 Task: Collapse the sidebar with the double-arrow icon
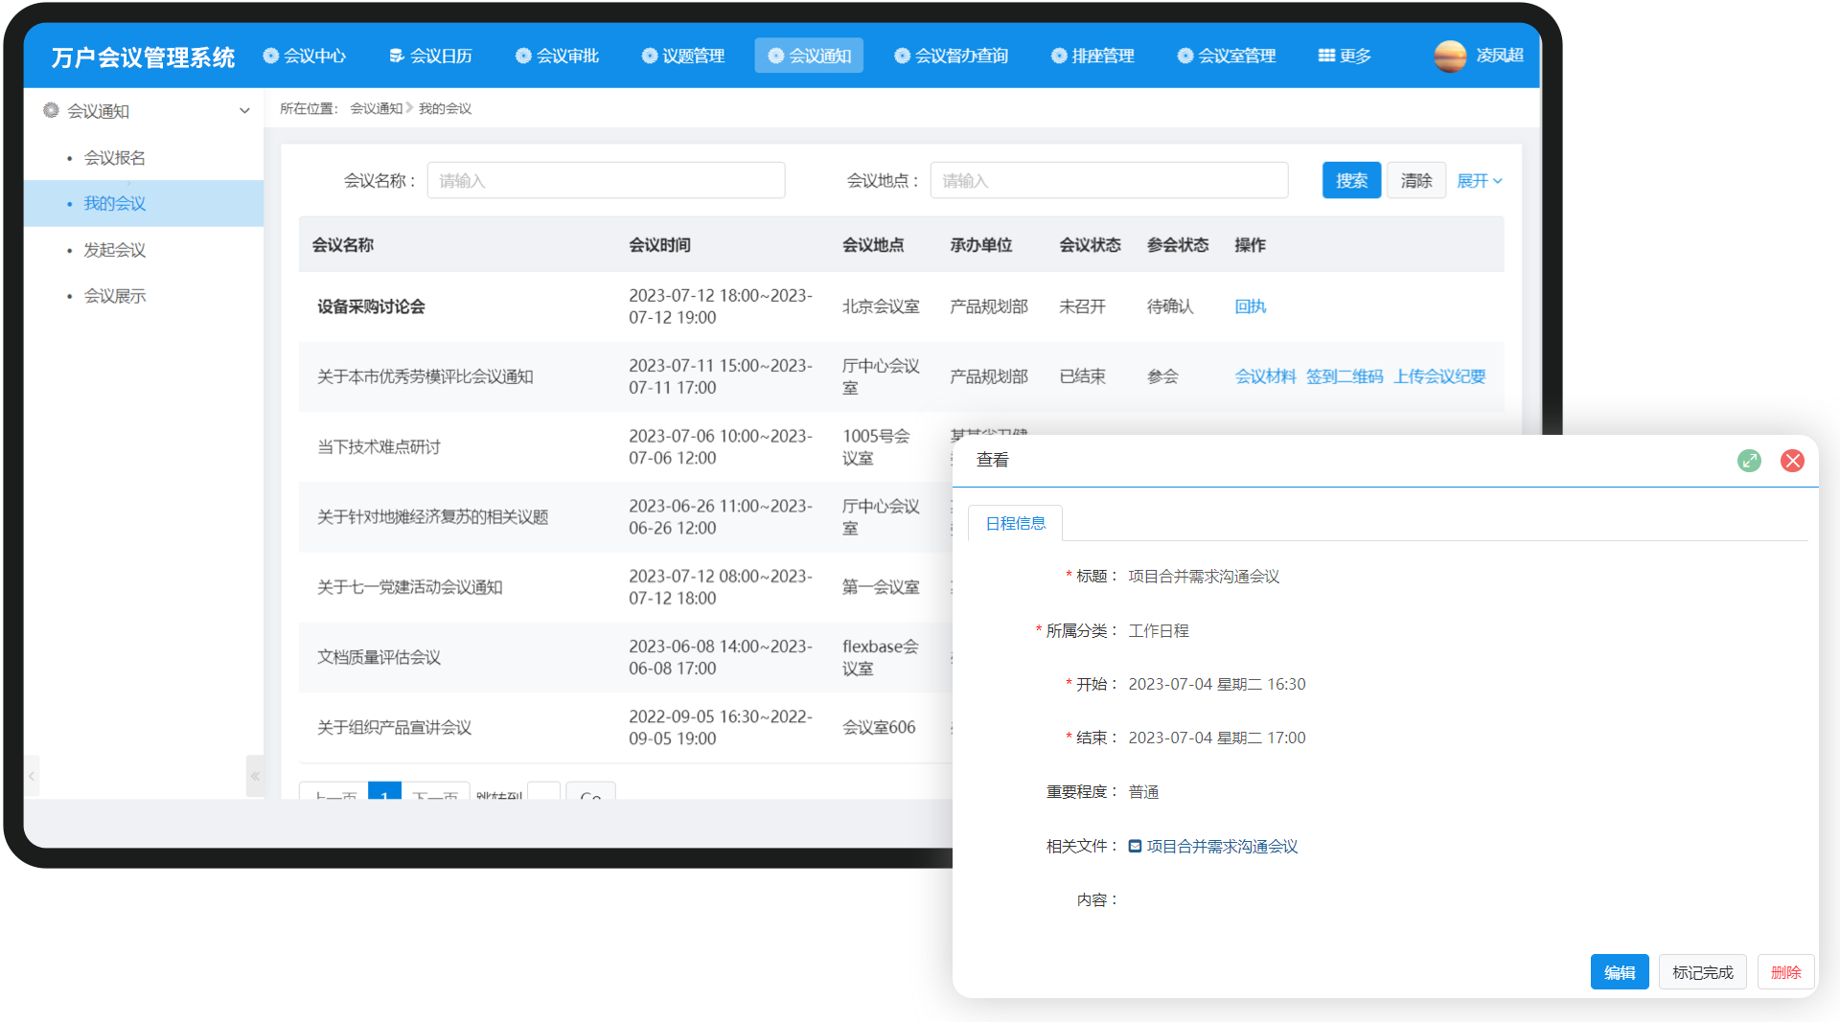pos(255,776)
